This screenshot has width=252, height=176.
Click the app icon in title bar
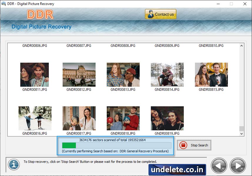click(x=4, y=4)
